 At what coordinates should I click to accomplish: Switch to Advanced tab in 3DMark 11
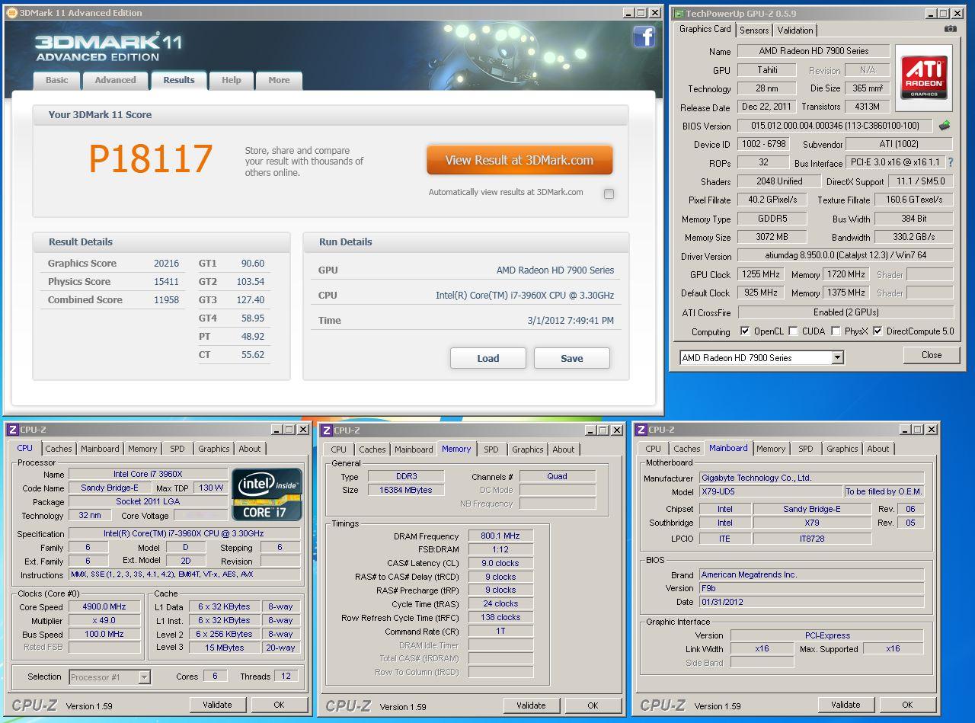[115, 80]
